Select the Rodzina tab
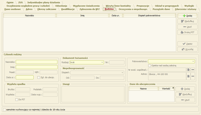 click(109, 9)
